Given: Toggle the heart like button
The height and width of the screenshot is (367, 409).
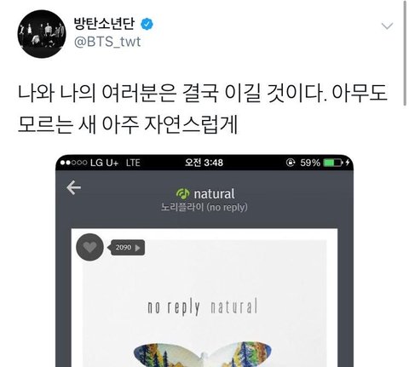Looking at the screenshot, I should pyautogui.click(x=89, y=247).
